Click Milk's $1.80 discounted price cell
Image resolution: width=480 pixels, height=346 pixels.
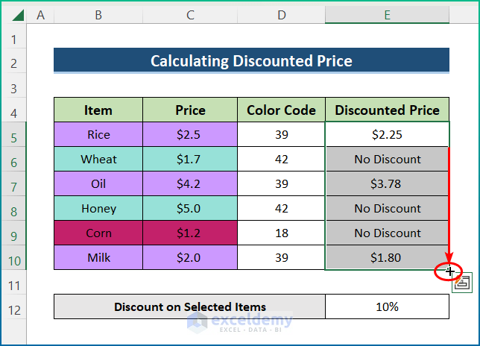[387, 258]
